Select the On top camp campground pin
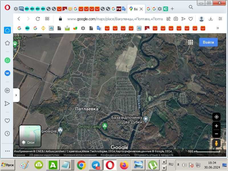The image size is (228, 171). pyautogui.click(x=105, y=126)
